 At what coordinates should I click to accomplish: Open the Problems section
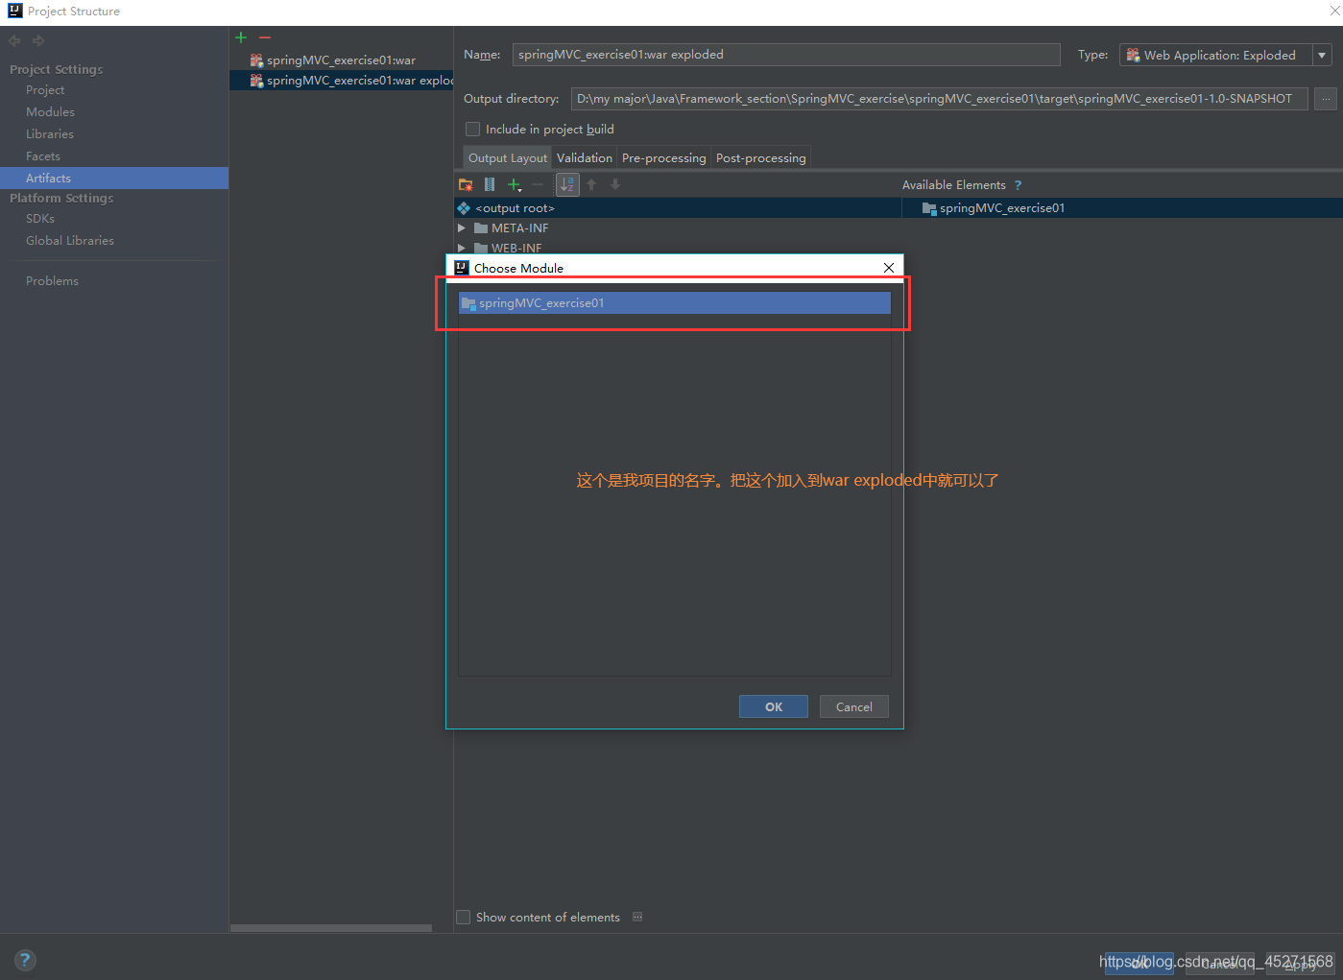coord(53,280)
